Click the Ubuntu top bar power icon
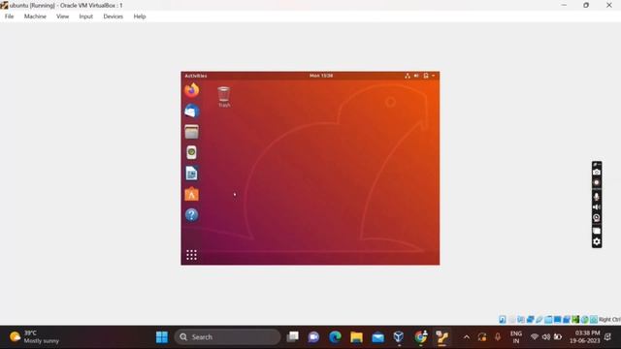 point(426,76)
